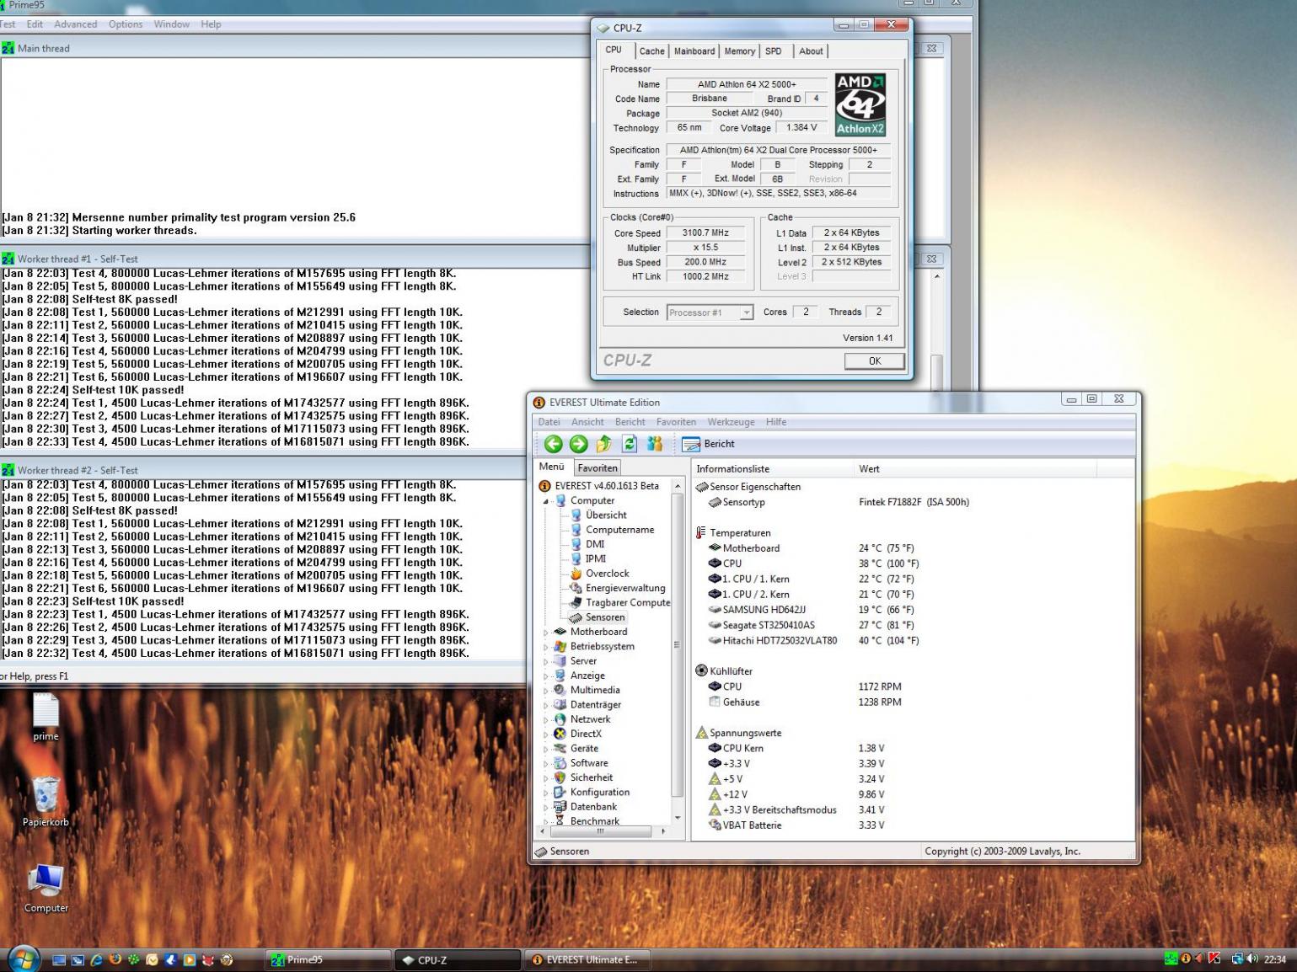Open the Bericht report toolbar button
1297x972 pixels.
pyautogui.click(x=709, y=444)
